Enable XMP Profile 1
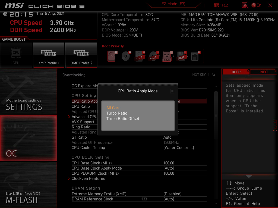The image size is (278, 208). pos(49,55)
